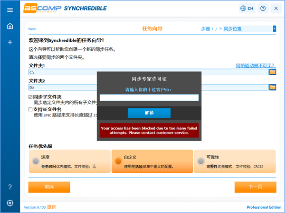Browse for folder 1 with folder icon

[x=273, y=72]
